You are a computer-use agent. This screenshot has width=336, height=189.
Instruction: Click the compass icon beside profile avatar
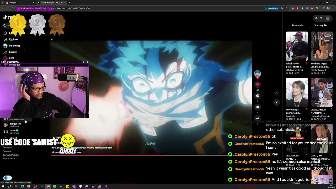pos(316,18)
